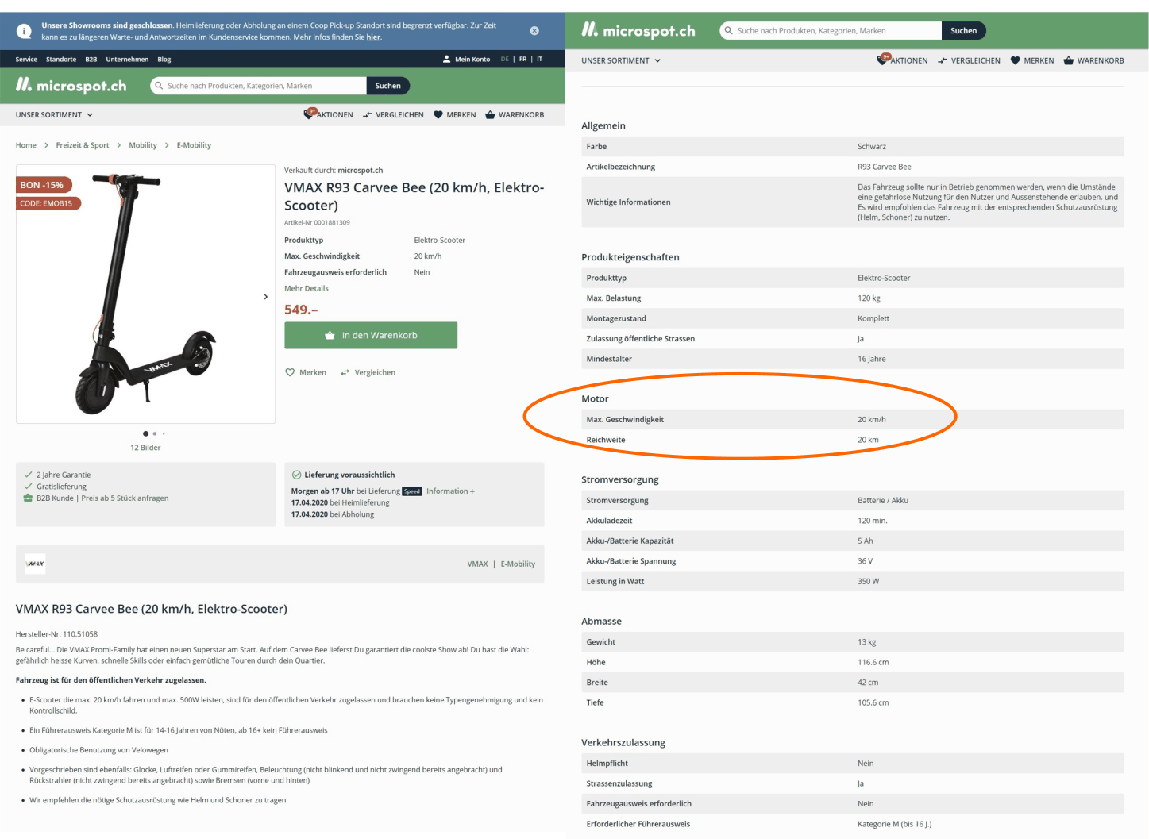The height and width of the screenshot is (839, 1149).
Task: Open Warenkorb basket in the right page toolbar
Action: [1093, 60]
